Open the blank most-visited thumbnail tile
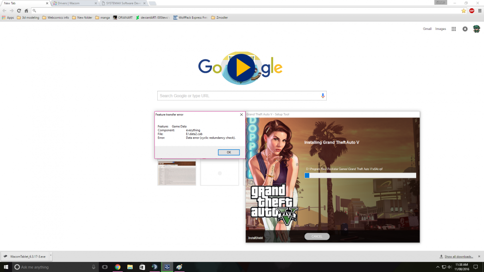Image resolution: width=484 pixels, height=272 pixels. [219, 172]
